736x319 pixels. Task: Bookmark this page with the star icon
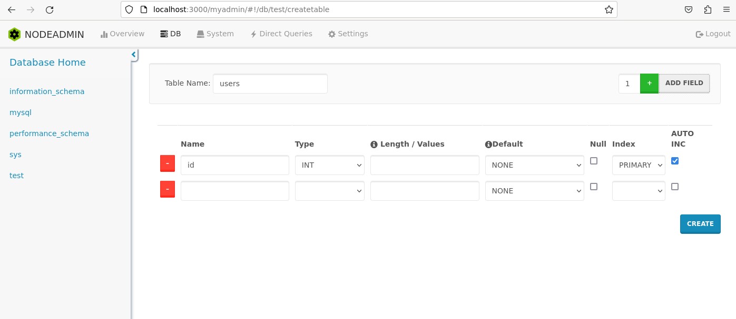pyautogui.click(x=609, y=9)
